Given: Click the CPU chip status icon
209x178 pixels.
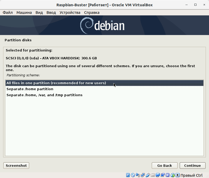Looking at the screenshot, I should coord(167,175).
